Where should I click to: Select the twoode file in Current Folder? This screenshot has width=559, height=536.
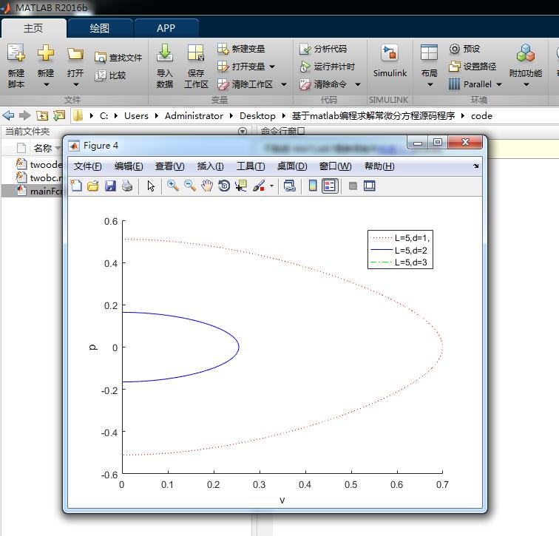coord(38,164)
